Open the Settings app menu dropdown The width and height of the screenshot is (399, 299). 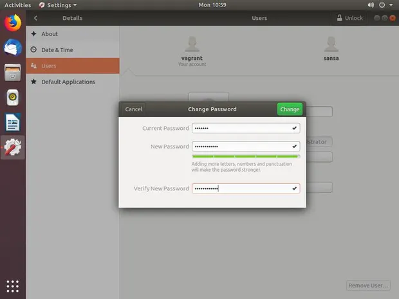tap(58, 5)
